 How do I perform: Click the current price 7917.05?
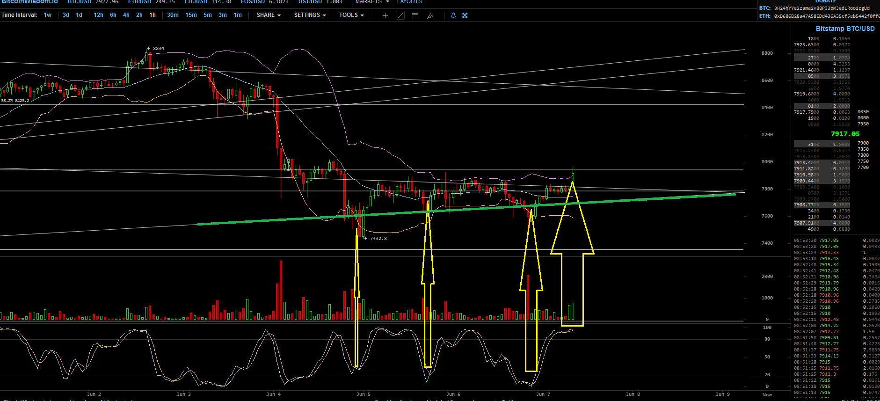click(x=845, y=134)
